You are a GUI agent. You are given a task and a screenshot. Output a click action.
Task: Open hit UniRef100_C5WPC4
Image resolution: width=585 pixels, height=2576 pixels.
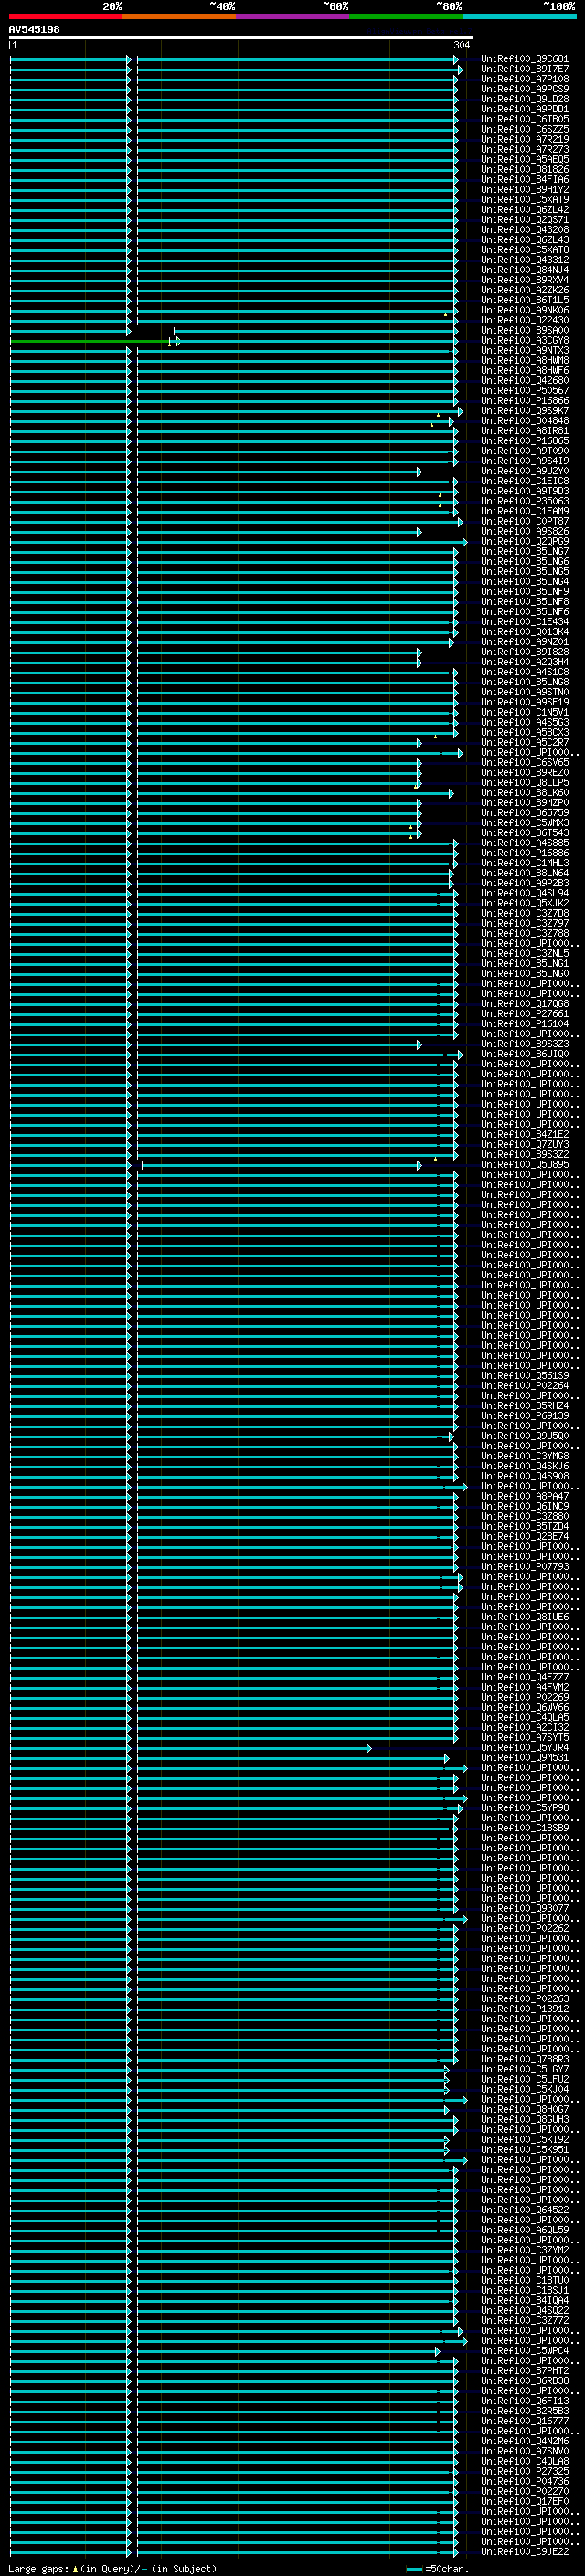point(525,2350)
